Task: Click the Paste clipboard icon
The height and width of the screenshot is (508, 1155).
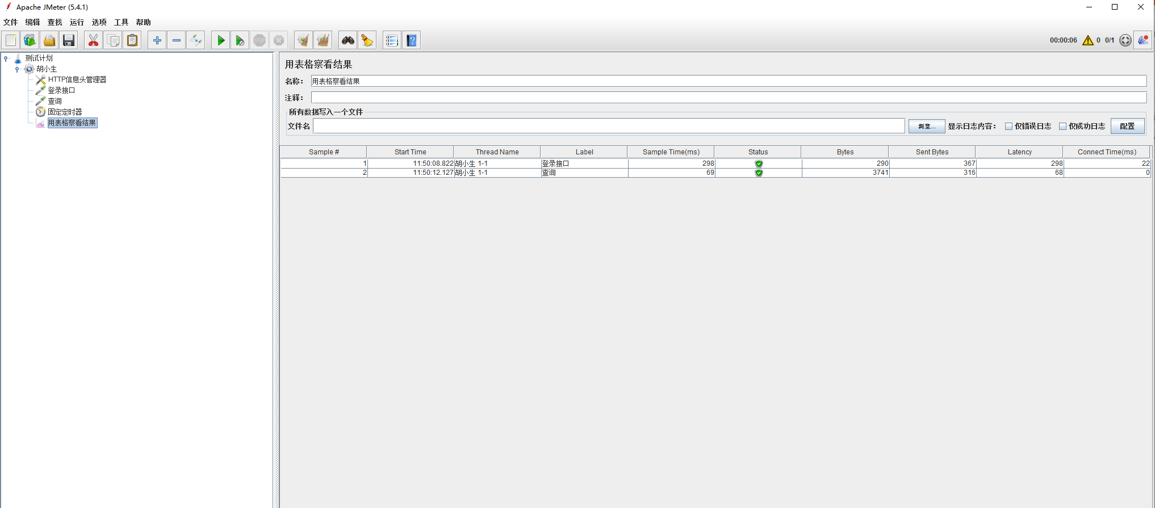Action: pos(132,40)
